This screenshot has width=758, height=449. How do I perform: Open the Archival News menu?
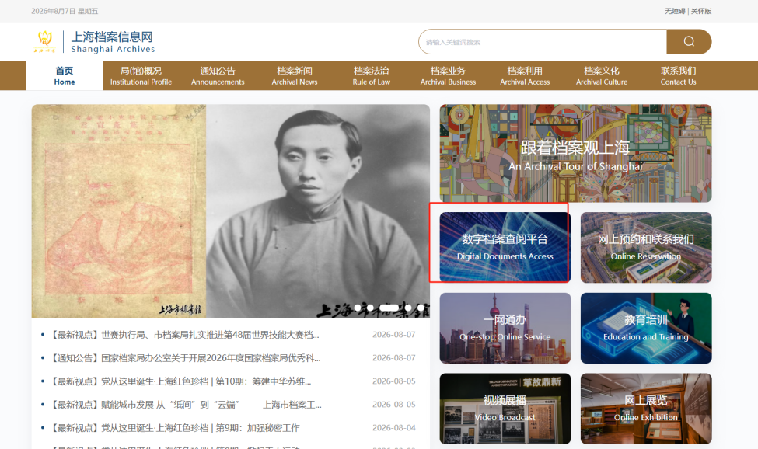(x=295, y=76)
